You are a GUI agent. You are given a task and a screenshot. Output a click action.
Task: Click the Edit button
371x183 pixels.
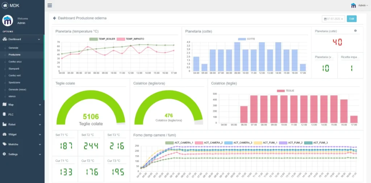[x=351, y=19]
